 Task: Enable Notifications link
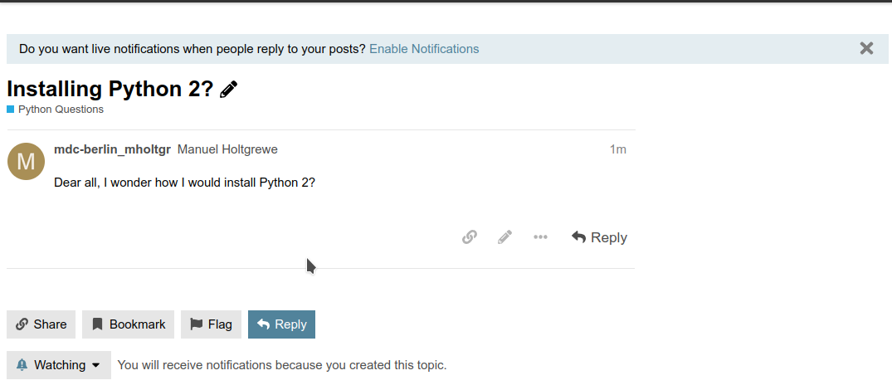tap(424, 49)
